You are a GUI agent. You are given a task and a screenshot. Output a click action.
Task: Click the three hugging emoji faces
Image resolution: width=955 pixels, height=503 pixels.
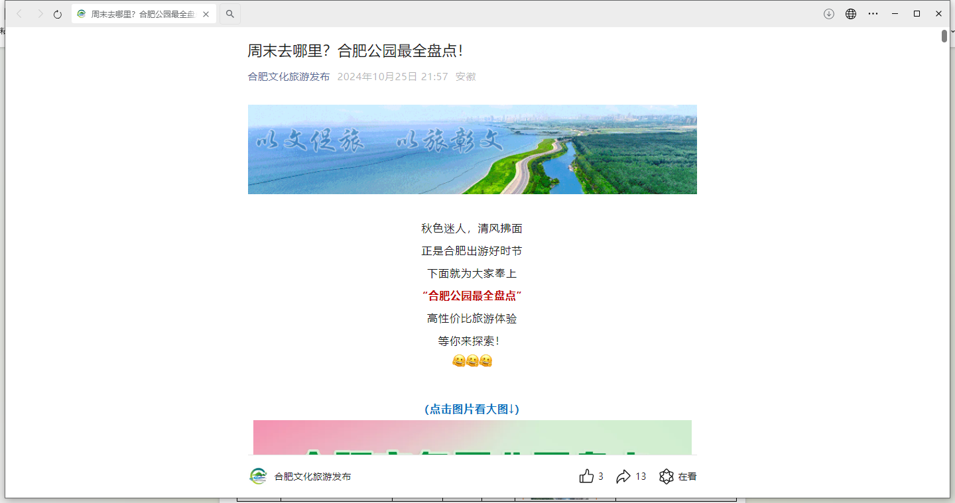point(472,361)
